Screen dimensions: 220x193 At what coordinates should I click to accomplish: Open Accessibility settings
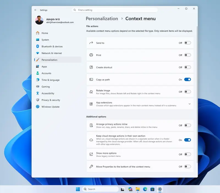click(58, 93)
